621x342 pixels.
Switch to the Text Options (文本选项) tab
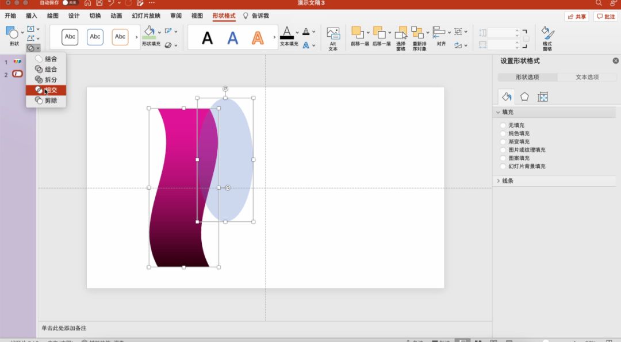point(587,77)
